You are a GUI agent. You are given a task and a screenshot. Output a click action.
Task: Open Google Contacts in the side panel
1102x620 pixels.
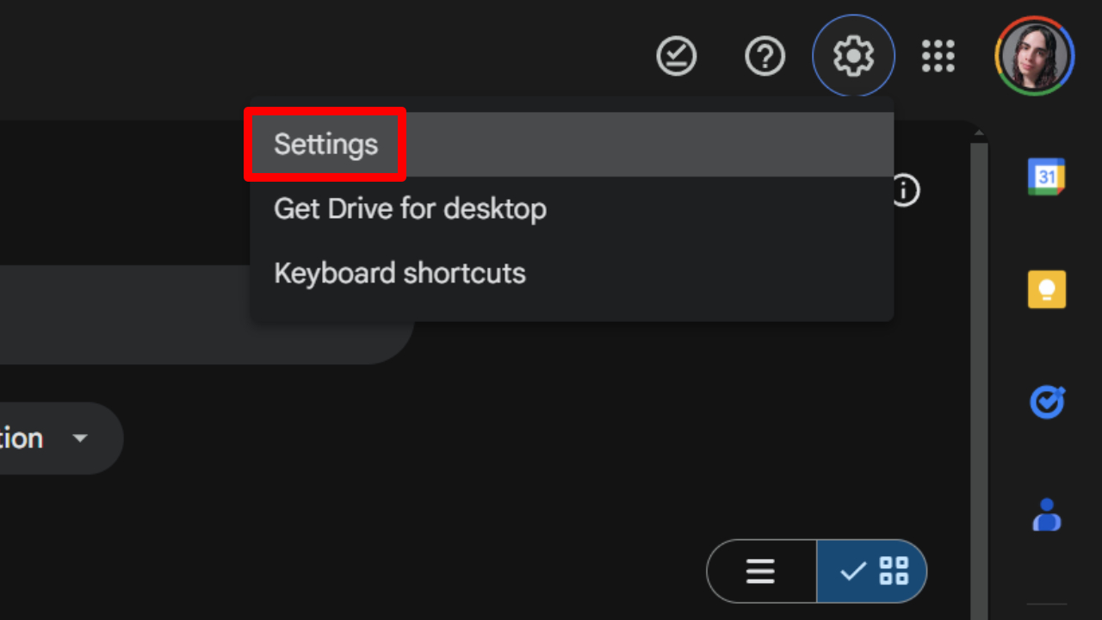[1046, 515]
